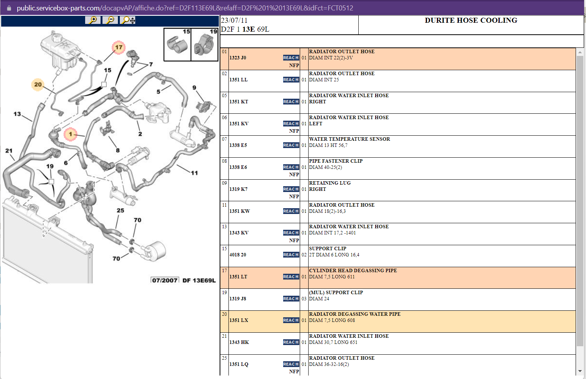Click callout number 25 in the diagram
The image size is (586, 379).
[x=121, y=211]
